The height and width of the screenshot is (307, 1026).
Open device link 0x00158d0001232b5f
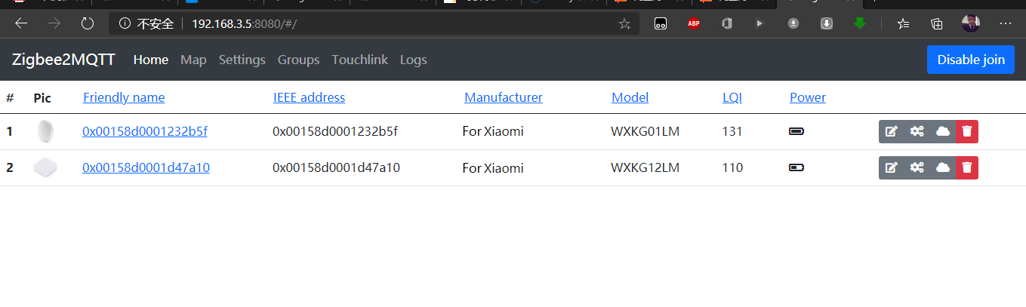pos(144,132)
